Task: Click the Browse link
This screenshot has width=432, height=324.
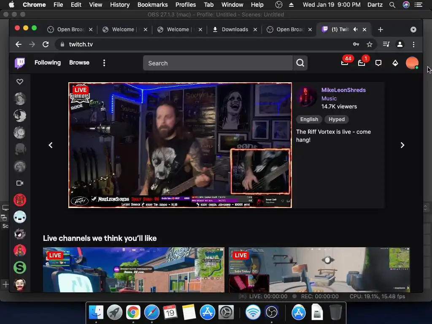Action: pyautogui.click(x=79, y=62)
